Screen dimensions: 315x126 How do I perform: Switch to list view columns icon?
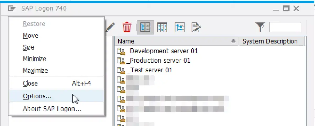tap(162, 27)
